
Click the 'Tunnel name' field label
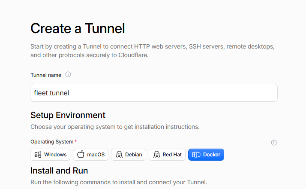(46, 75)
